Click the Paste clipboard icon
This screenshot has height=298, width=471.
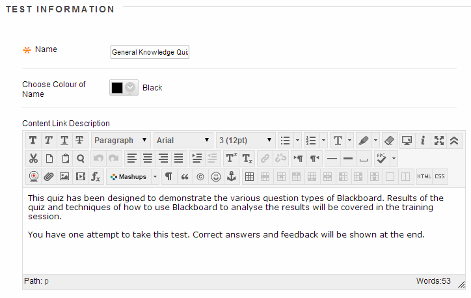coord(64,158)
